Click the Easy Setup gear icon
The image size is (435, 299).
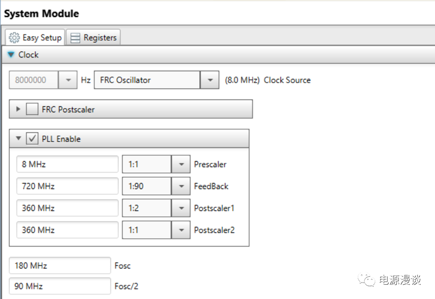14,37
